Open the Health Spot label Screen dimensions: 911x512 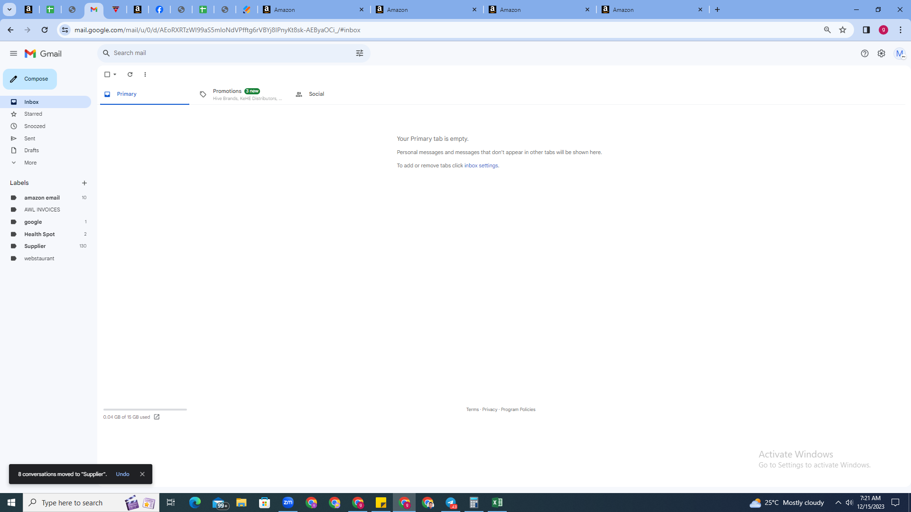click(x=46, y=234)
